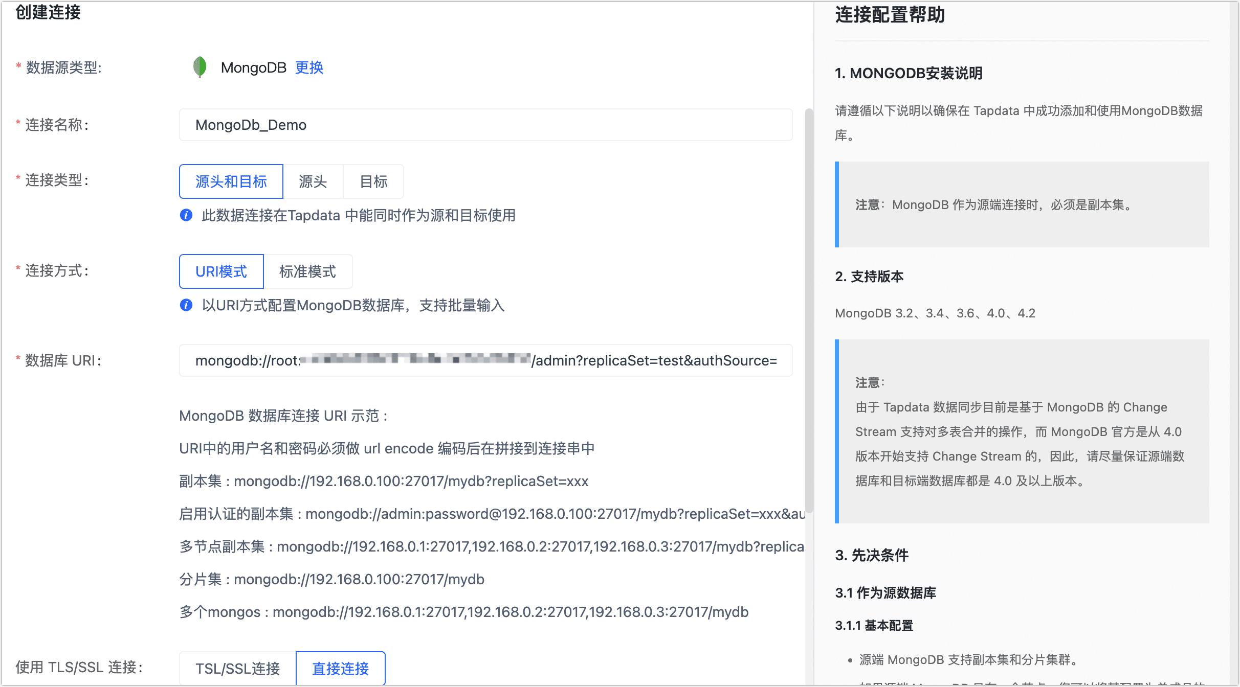
Task: Select the 目标 connection type
Action: pyautogui.click(x=373, y=181)
